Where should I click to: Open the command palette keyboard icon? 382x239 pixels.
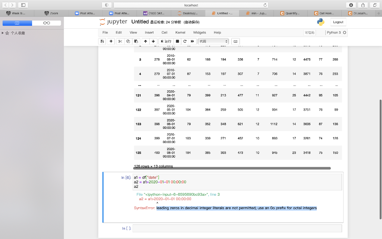[x=235, y=41]
